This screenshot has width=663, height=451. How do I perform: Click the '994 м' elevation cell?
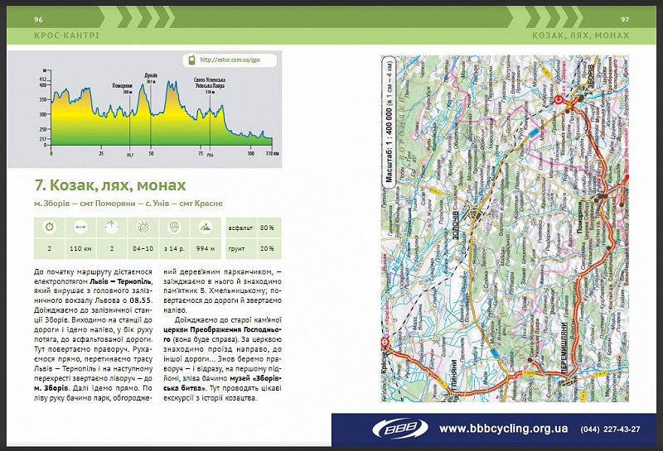(206, 249)
